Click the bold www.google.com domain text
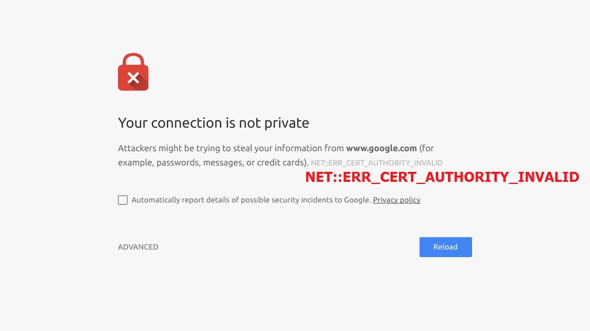 coord(381,148)
